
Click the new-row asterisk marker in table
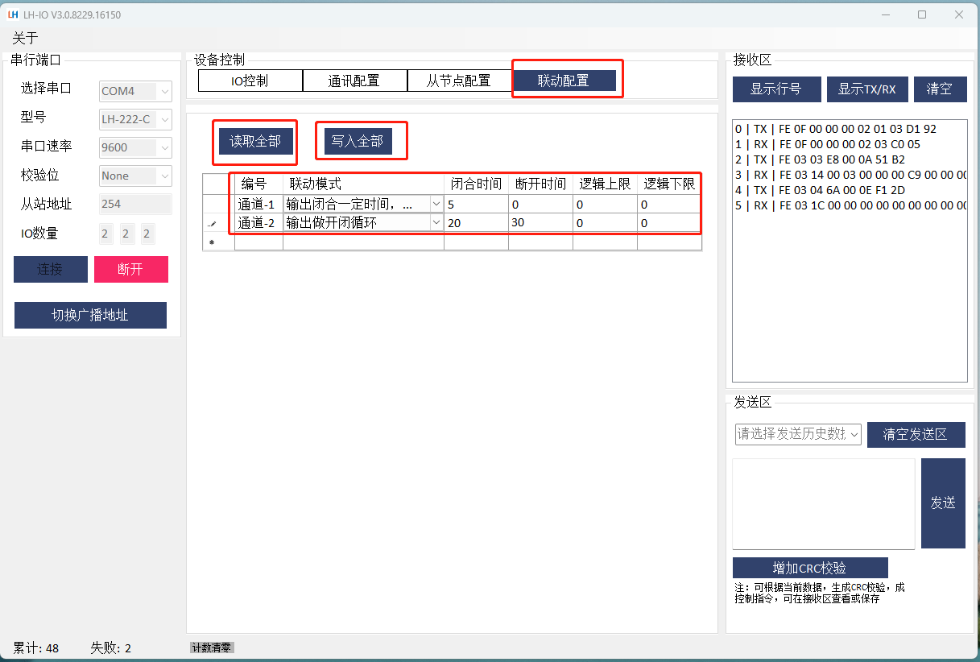(212, 242)
